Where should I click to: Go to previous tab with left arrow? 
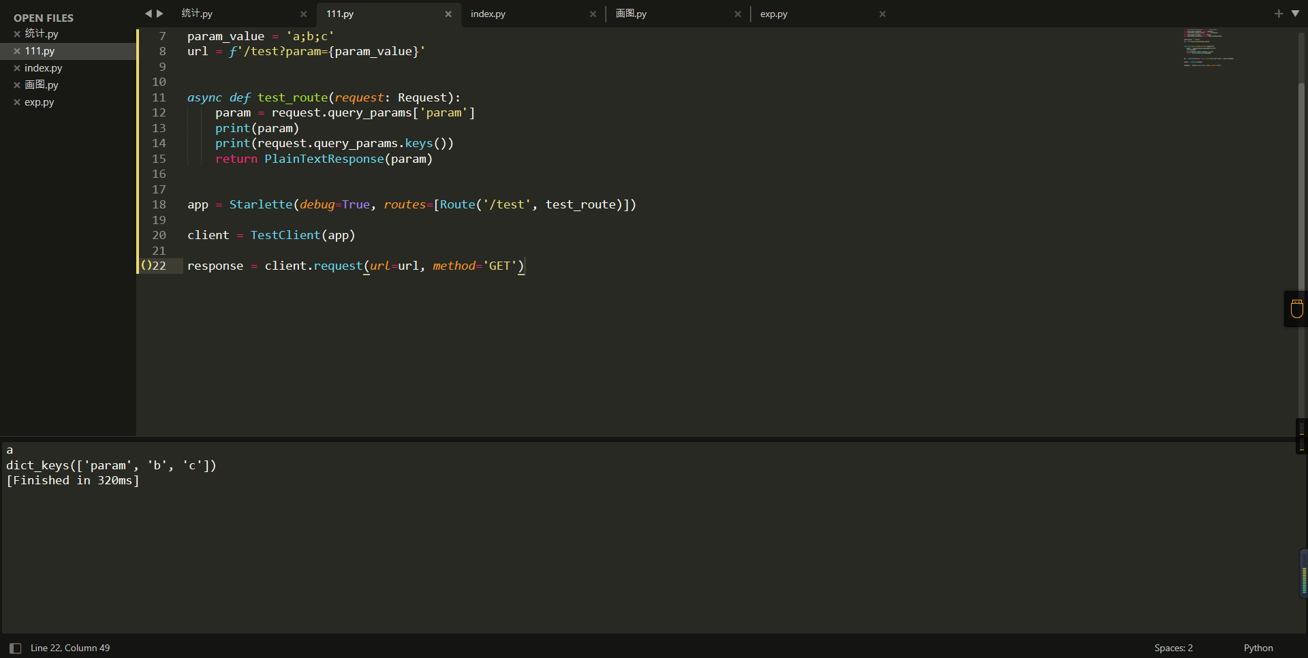(148, 14)
